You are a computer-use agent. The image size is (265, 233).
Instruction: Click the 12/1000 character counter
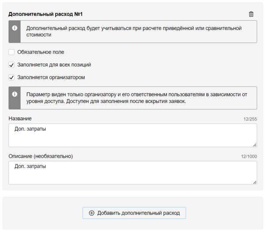[x=249, y=157]
